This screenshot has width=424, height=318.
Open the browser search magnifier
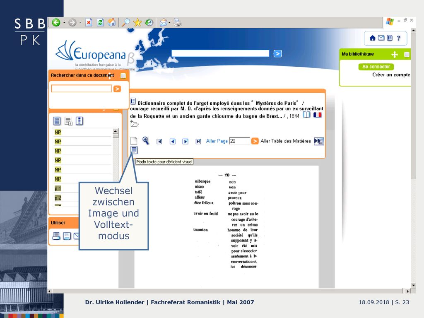[126, 22]
